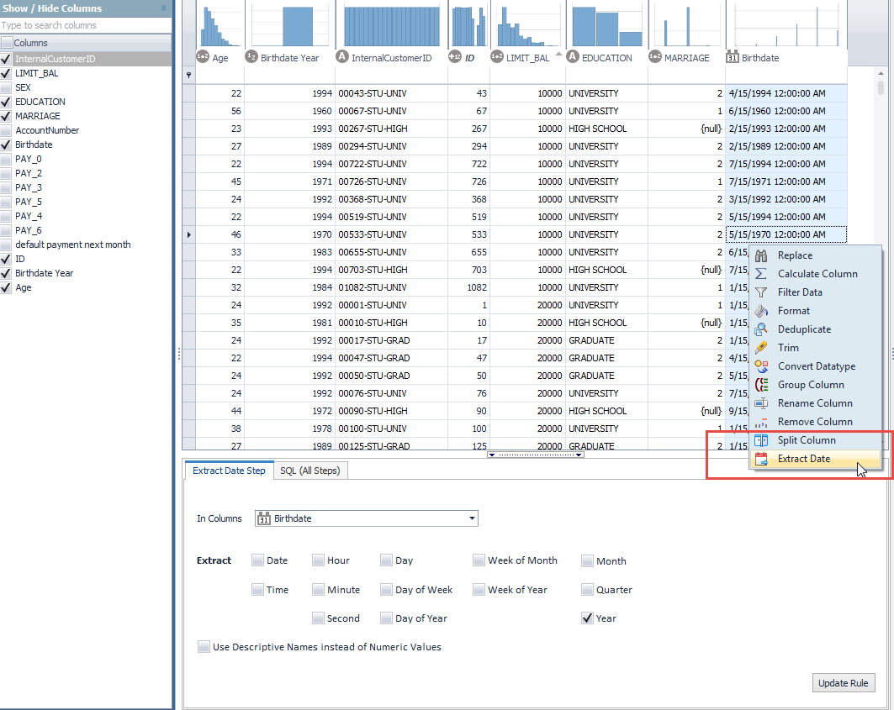Click the Convert Datatype icon
Image resolution: width=894 pixels, height=710 pixels.
click(x=761, y=366)
